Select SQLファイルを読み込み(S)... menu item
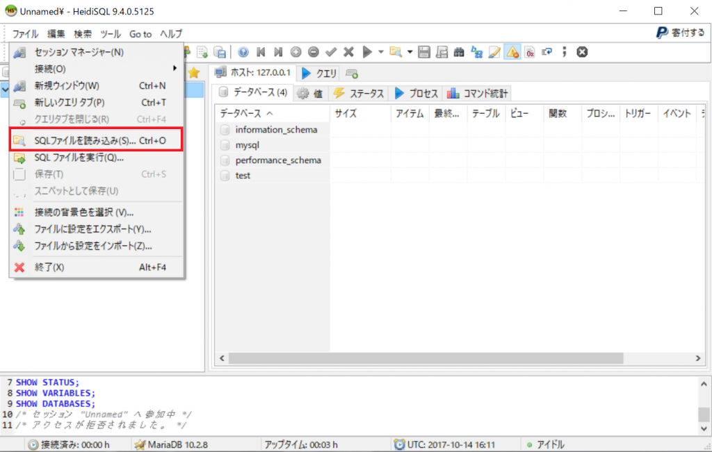The width and height of the screenshot is (712, 452). (97, 140)
